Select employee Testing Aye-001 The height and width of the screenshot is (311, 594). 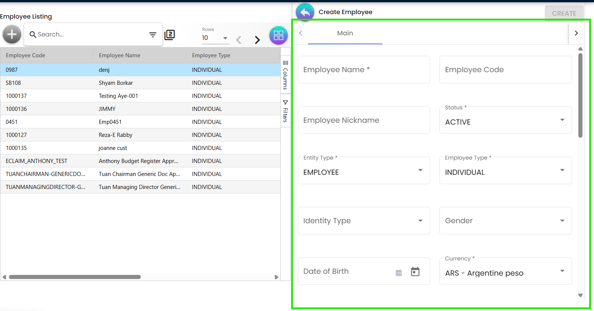(140, 96)
